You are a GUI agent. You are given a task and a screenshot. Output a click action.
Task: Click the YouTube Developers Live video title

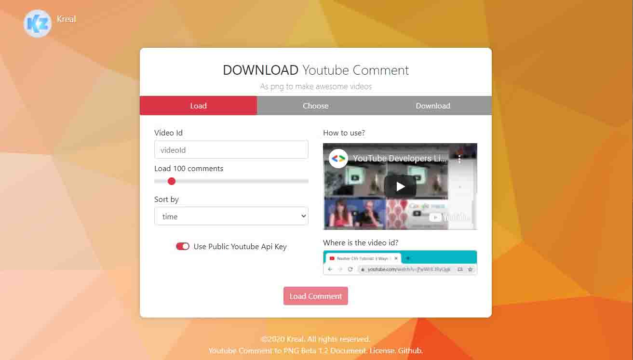pyautogui.click(x=399, y=159)
